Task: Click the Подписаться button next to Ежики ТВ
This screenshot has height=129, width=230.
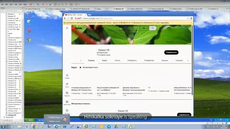Action: pyautogui.click(x=171, y=52)
